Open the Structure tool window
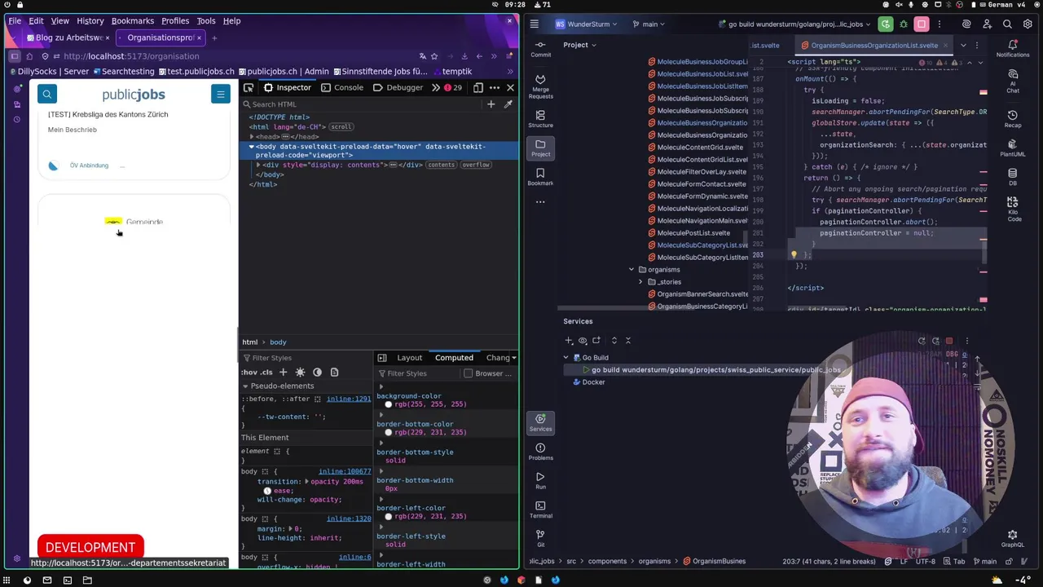The height and width of the screenshot is (587, 1043). [x=540, y=118]
